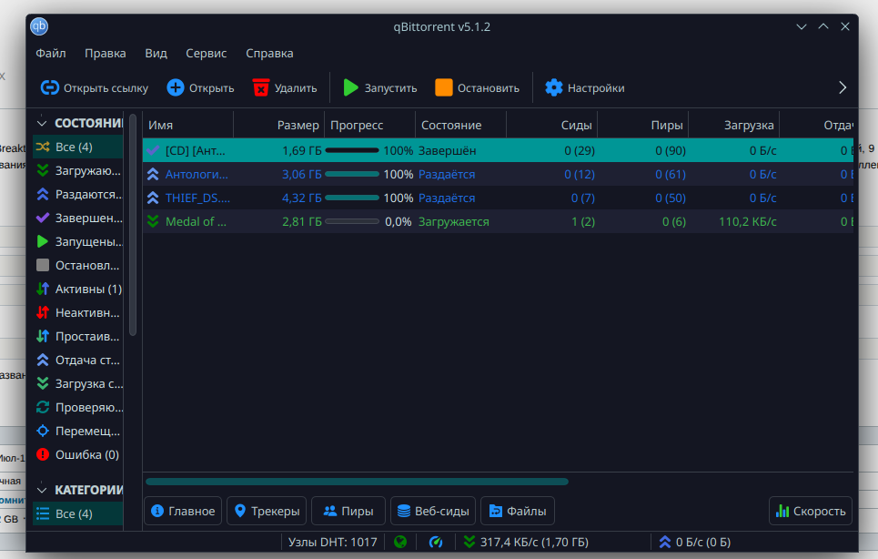Select the Перемещаются filter in sidebar
The width and height of the screenshot is (878, 559).
coord(78,431)
